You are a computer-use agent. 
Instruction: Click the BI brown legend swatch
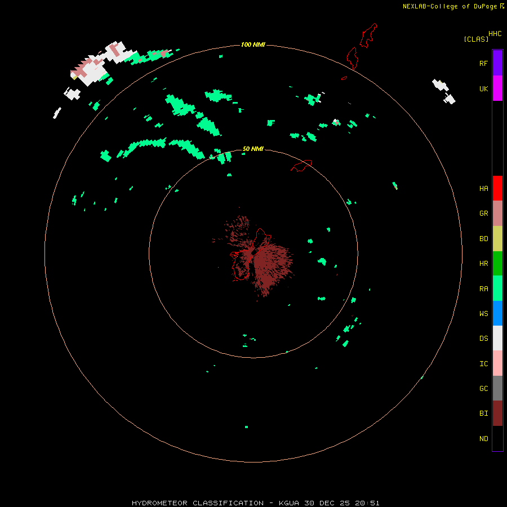tap(497, 413)
